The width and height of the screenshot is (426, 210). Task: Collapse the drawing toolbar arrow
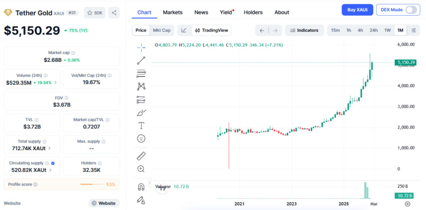pyautogui.click(x=150, y=183)
